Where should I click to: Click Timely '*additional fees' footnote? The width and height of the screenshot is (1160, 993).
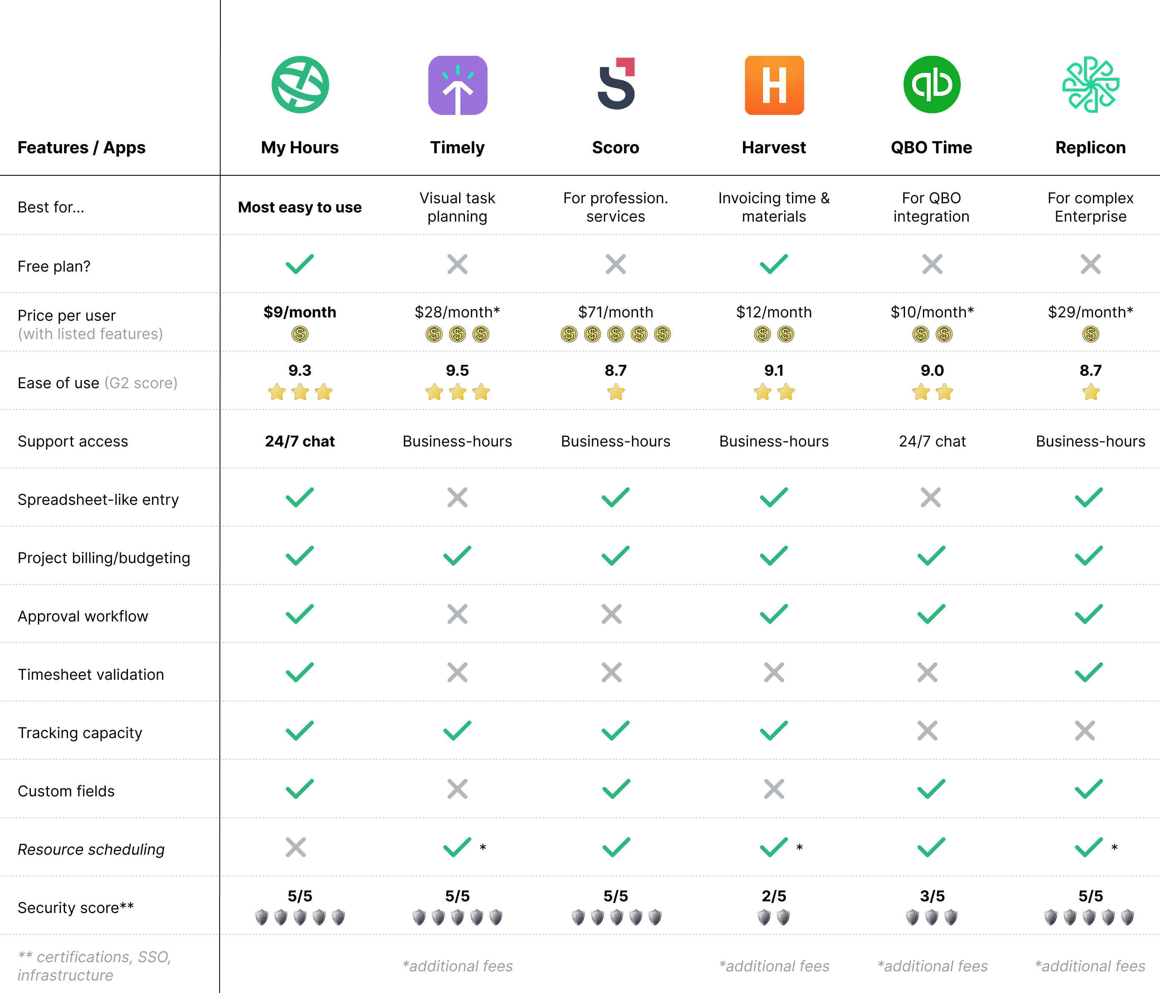tap(457, 966)
